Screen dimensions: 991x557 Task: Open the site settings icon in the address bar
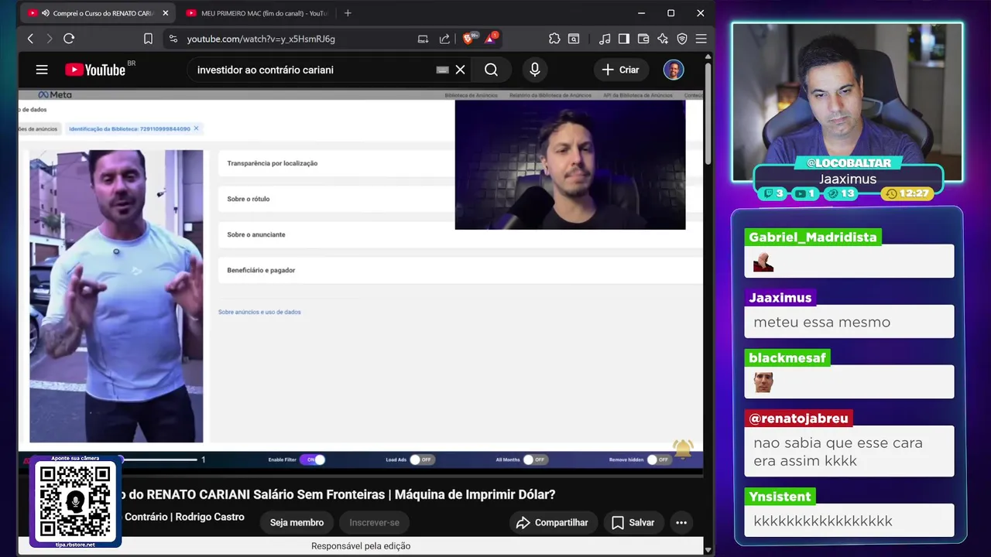[x=173, y=39]
